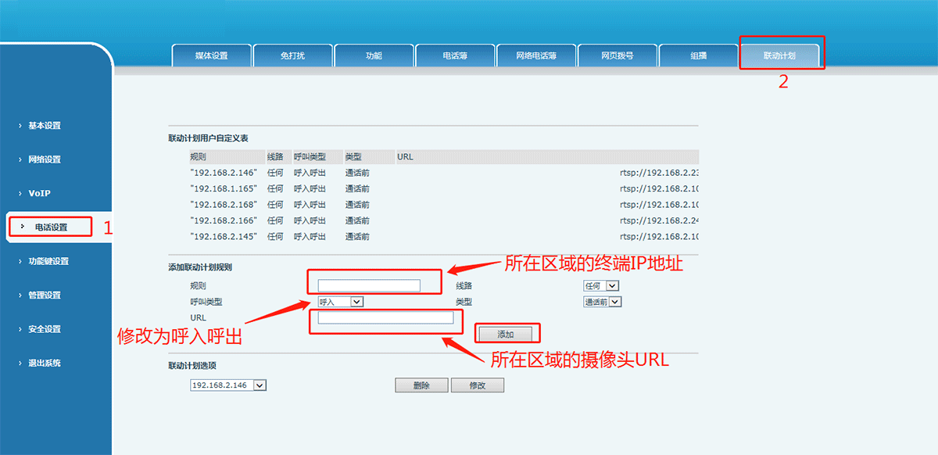This screenshot has width=938, height=455.
Task: Click the 添加 button
Action: pyautogui.click(x=507, y=333)
